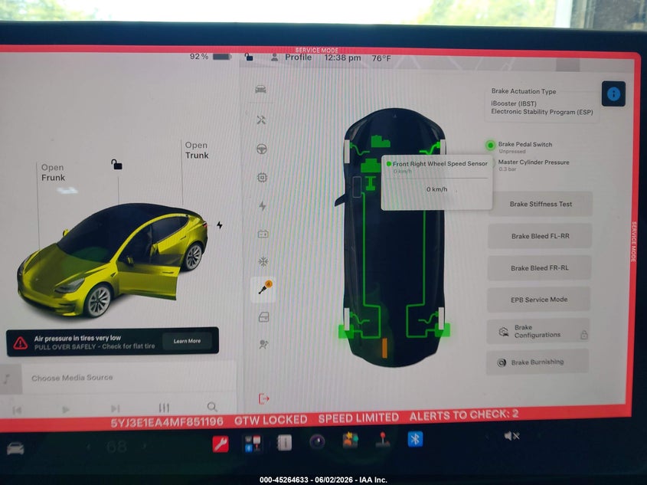Open the battery sidebar icon
Viewport: 647px width, 485px height.
[x=263, y=234]
